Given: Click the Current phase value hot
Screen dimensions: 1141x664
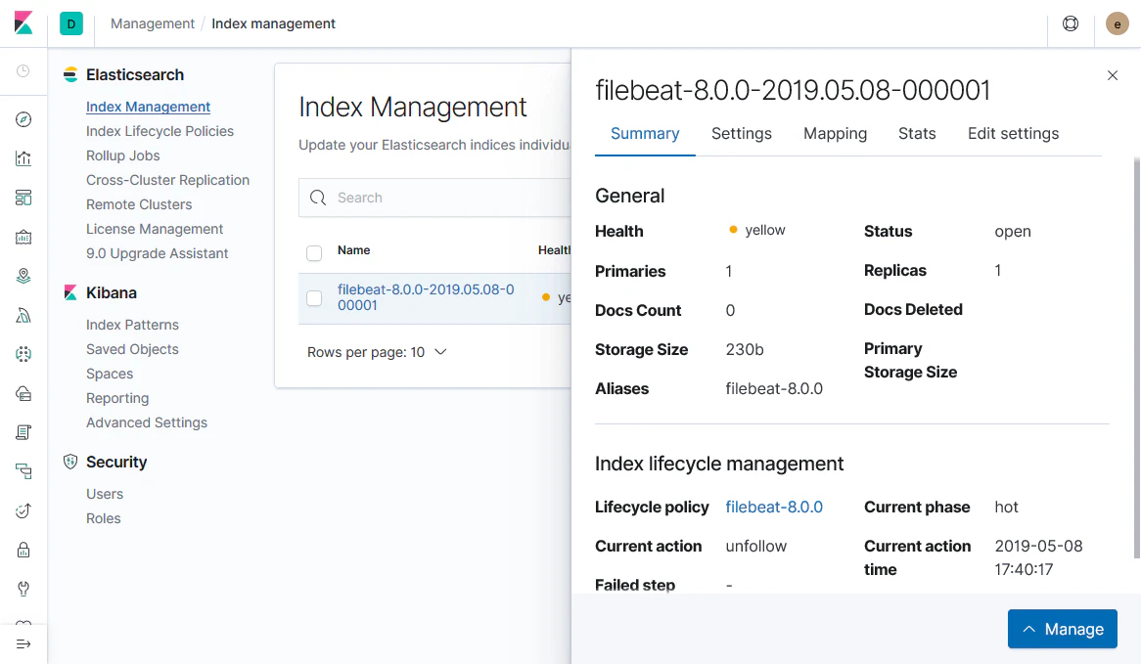Looking at the screenshot, I should coord(1006,507).
